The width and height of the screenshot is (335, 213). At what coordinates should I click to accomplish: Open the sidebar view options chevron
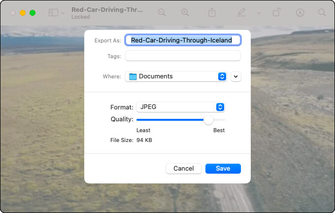63,13
